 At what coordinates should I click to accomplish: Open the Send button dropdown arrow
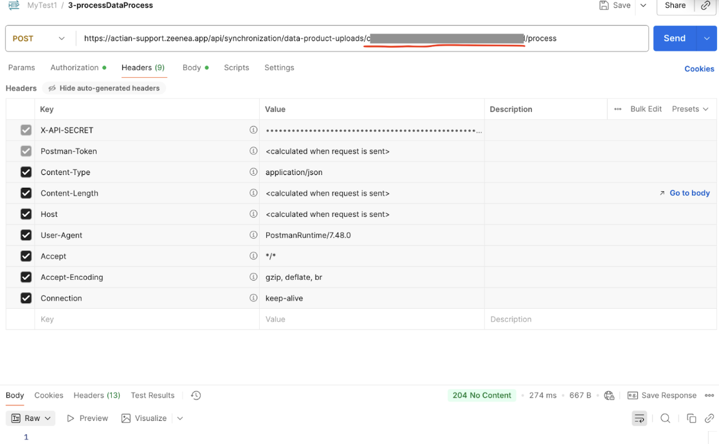click(x=707, y=39)
